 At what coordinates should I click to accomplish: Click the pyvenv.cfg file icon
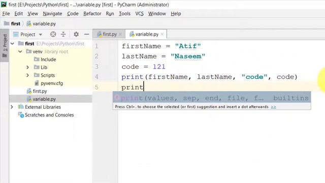tap(37, 83)
